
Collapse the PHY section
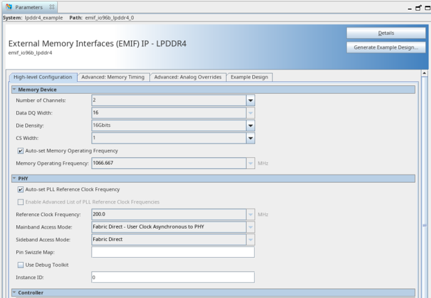click(14, 179)
